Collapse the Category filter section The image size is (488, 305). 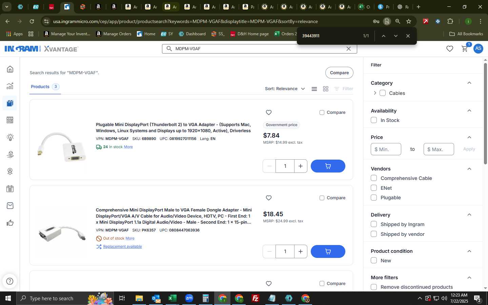click(469, 83)
